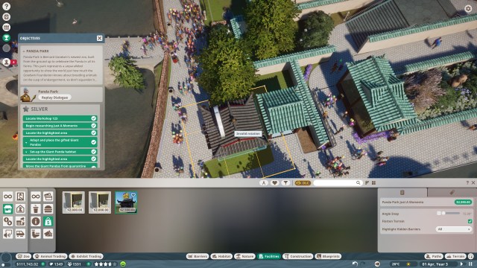Select the second shop thumbnail
477x268 pixels.
click(100, 202)
